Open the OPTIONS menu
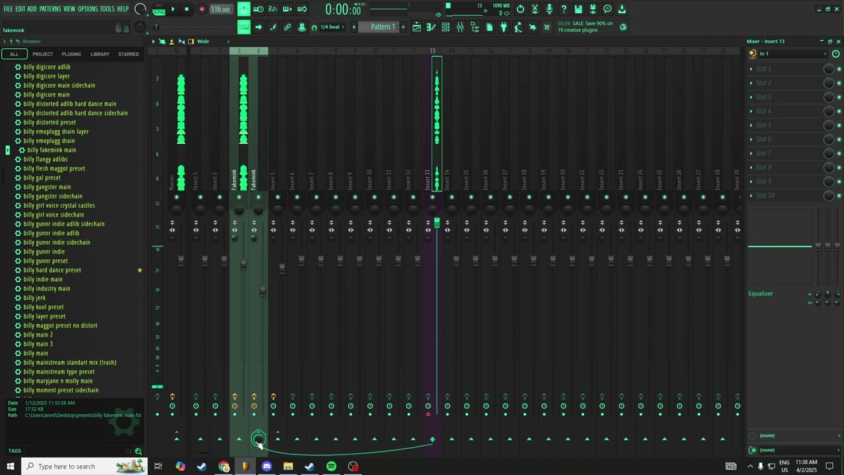The width and height of the screenshot is (844, 475). coord(88,9)
